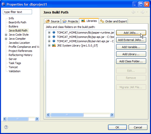Click the Add Library button
Screen dimensions: 151x134
pos(131,54)
